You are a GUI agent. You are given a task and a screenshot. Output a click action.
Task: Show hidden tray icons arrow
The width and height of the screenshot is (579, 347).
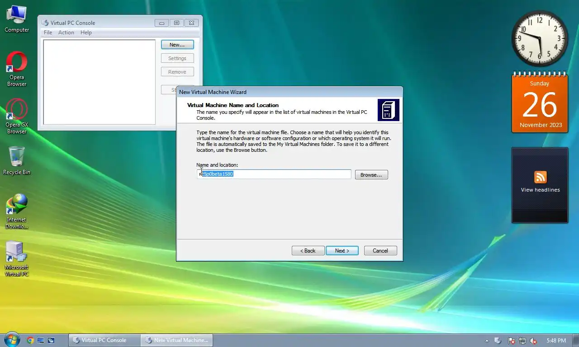487,341
